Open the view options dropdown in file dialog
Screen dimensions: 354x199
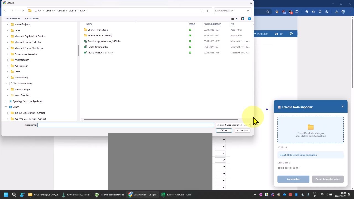(x=236, y=19)
